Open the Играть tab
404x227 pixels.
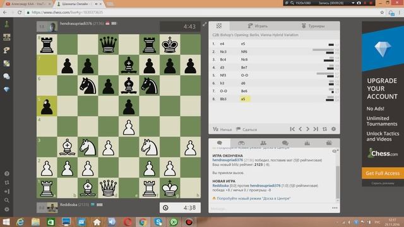tap(258, 26)
